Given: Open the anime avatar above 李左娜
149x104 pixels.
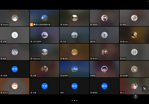Looking at the screenshot, I should coord(134,69).
